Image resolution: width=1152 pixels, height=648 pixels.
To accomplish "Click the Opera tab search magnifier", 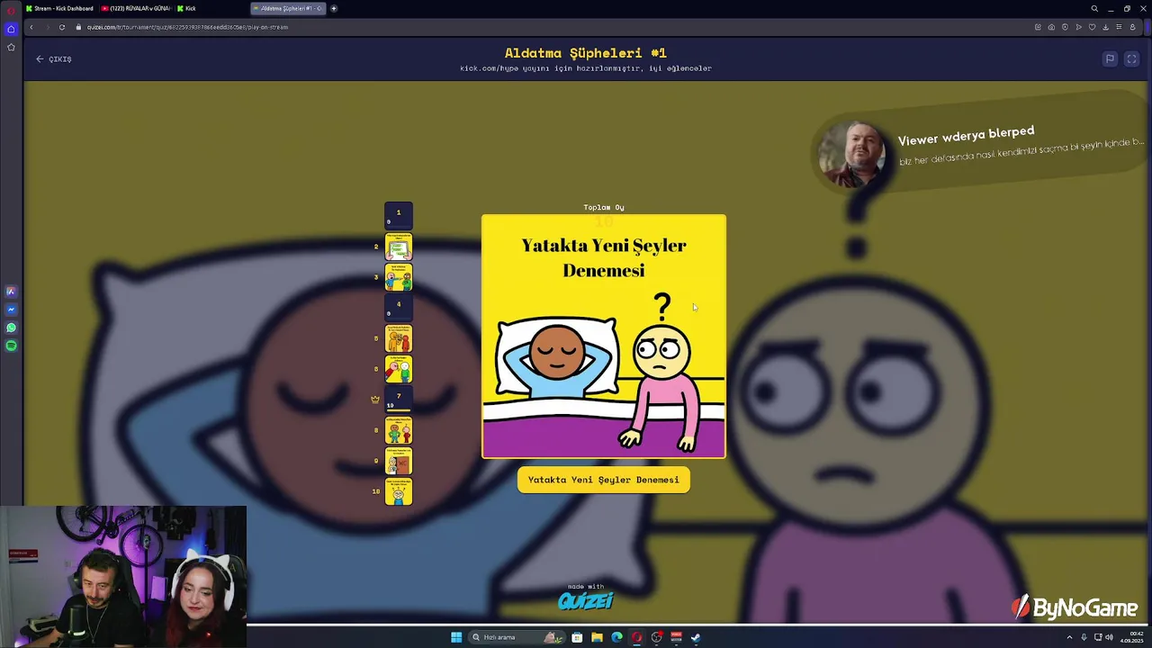I will [x=1094, y=8].
